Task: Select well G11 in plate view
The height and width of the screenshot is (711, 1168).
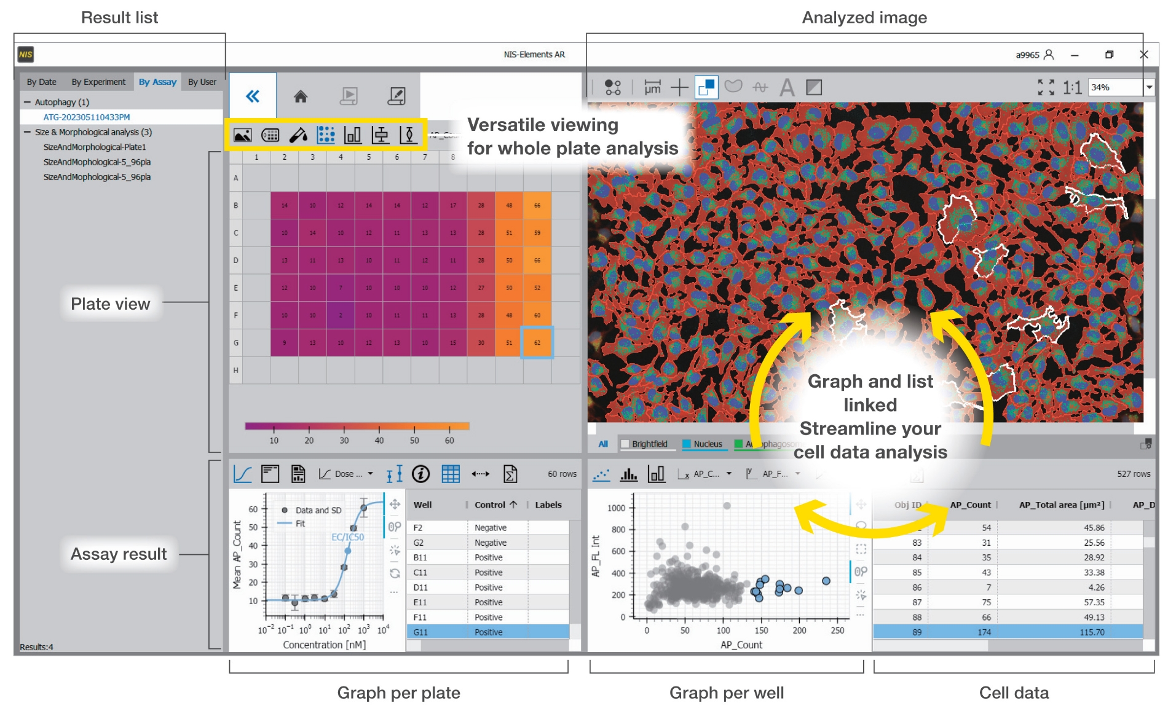Action: (537, 342)
